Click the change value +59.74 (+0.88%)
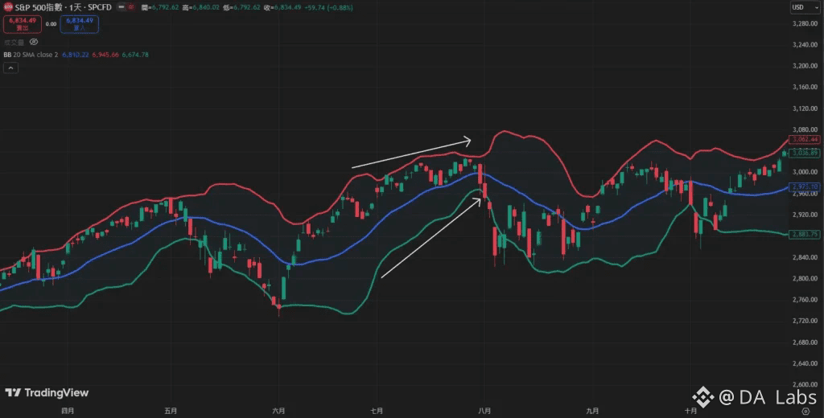824x418 pixels. point(328,8)
